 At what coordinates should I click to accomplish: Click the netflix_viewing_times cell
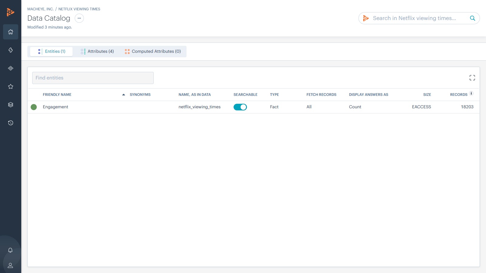(200, 107)
